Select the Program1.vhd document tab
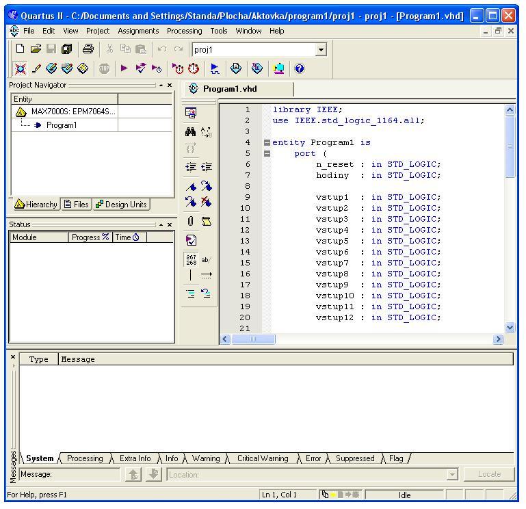Screen dimensions: 526x509 (237, 89)
